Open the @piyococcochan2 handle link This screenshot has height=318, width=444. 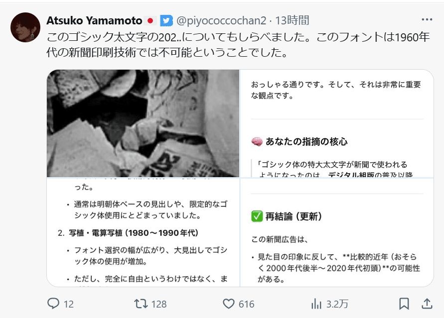click(x=221, y=20)
